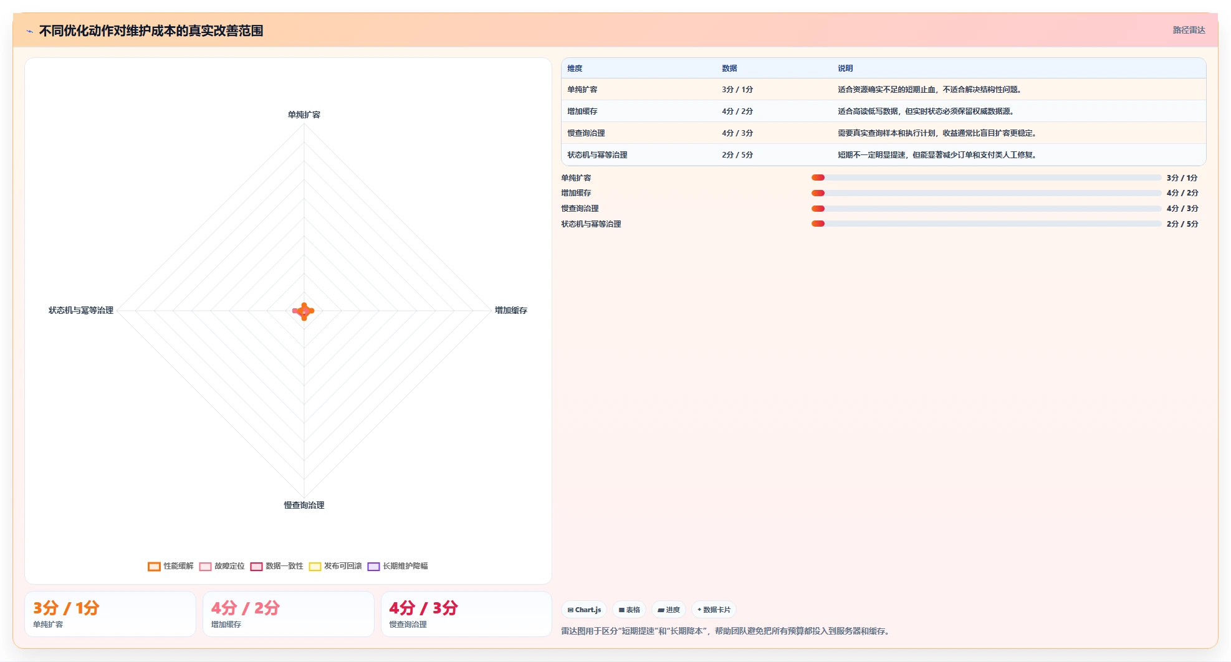Click the radar axis label 单纯扩容
The image size is (1231, 662).
click(304, 115)
